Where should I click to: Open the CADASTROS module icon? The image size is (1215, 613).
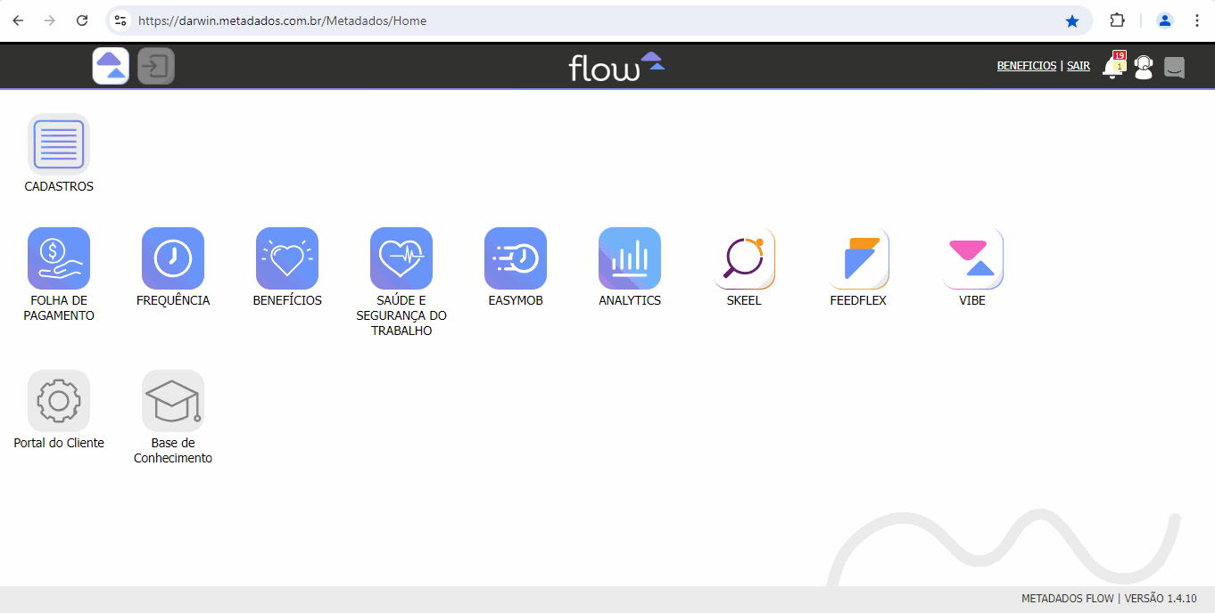pyautogui.click(x=59, y=144)
